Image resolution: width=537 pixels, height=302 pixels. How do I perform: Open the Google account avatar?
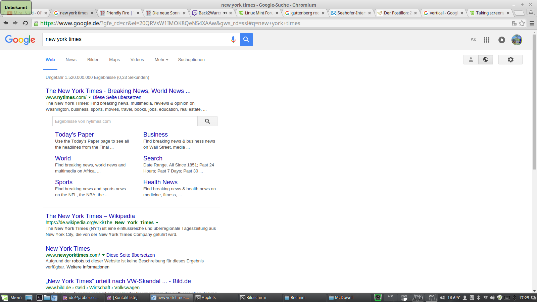pos(517,40)
